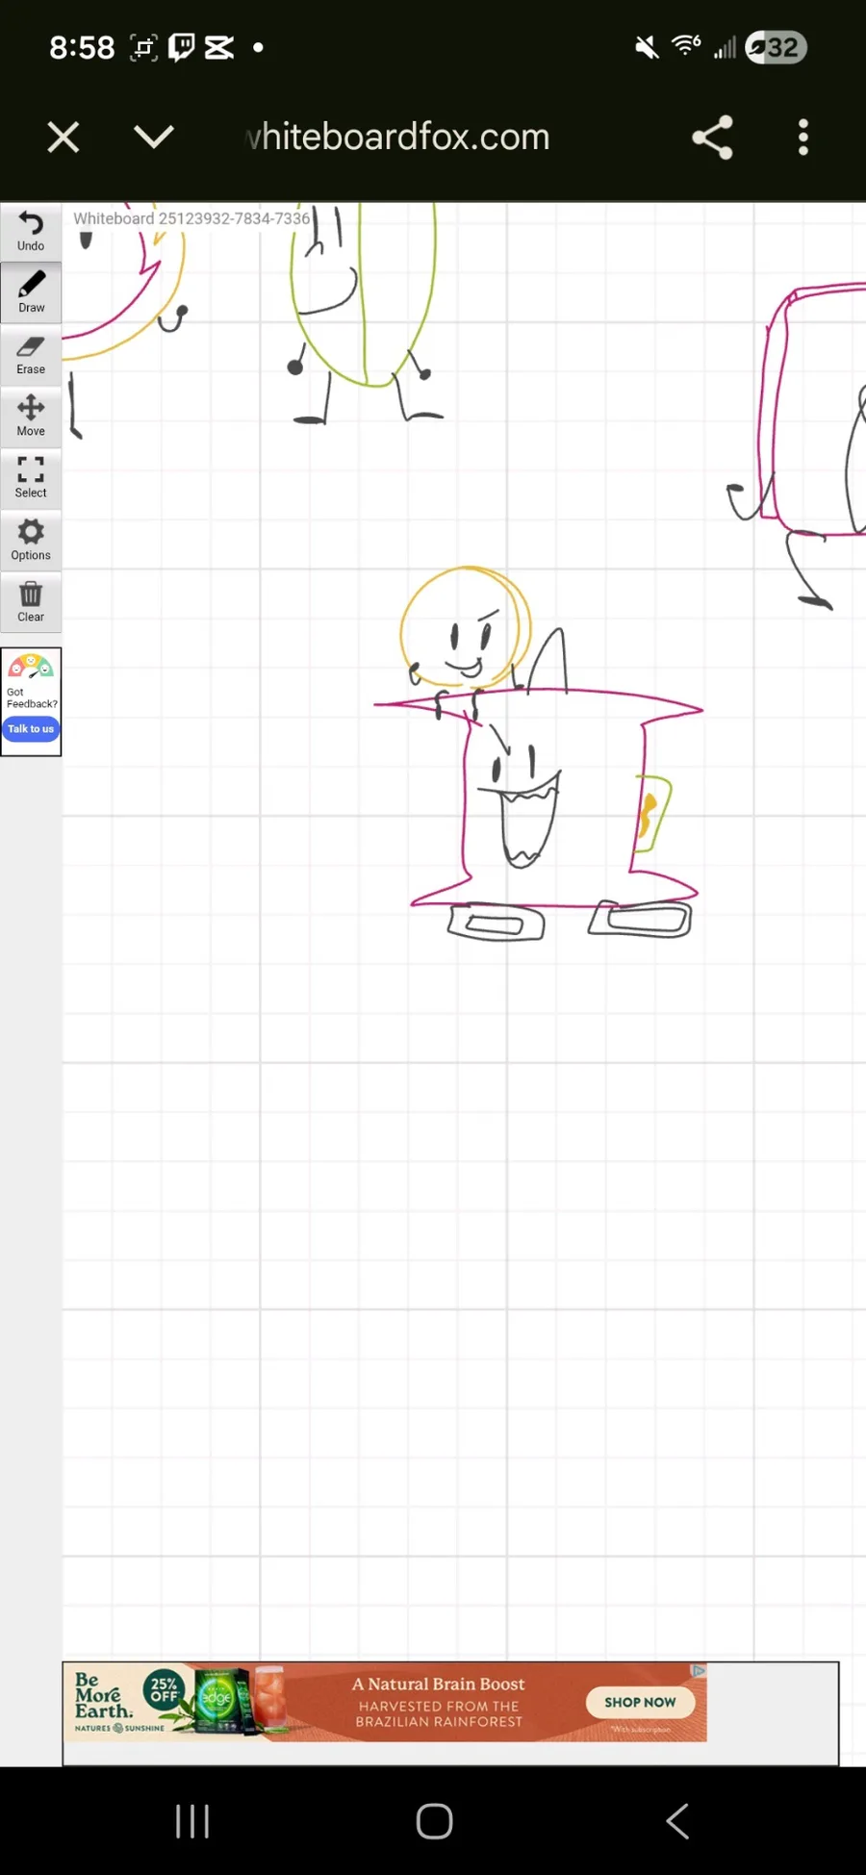866x1875 pixels.
Task: Click SHOP NOW in the ad banner
Action: (640, 1702)
